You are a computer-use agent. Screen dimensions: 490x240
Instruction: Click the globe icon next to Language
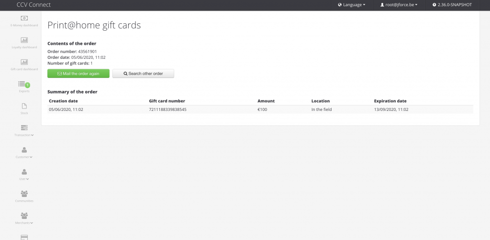340,5
